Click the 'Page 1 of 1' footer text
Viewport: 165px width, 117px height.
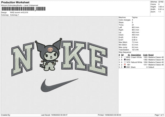(159, 115)
